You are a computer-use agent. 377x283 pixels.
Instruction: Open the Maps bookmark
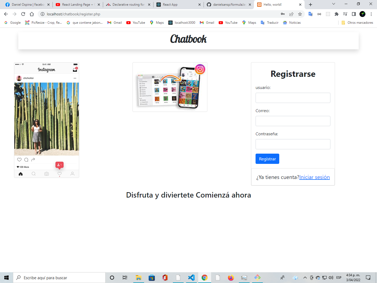tap(156, 23)
